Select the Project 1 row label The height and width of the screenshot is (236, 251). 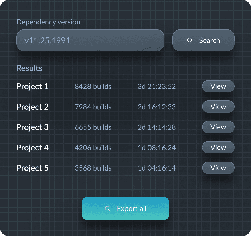[32, 87]
